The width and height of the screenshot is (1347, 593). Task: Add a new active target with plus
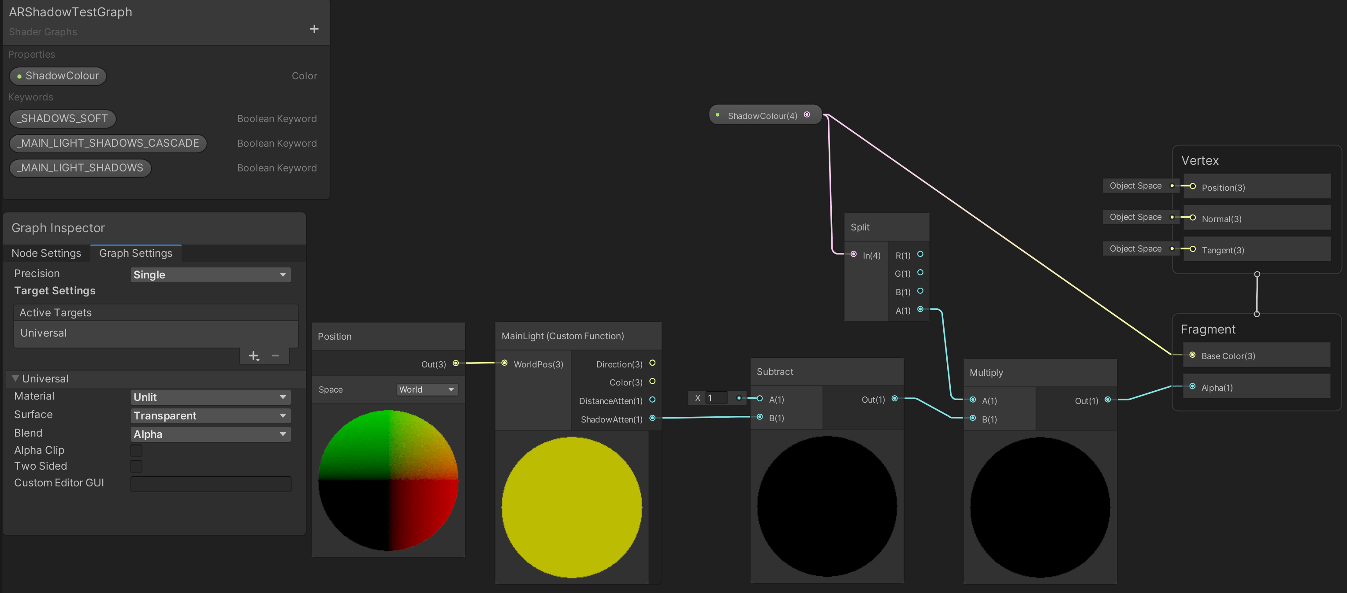[253, 356]
